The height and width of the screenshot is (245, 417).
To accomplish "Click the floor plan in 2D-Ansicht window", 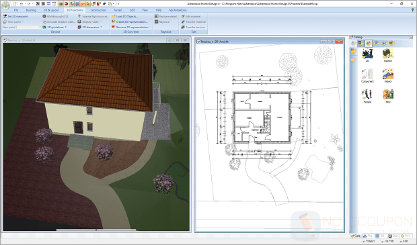I will pos(262,117).
